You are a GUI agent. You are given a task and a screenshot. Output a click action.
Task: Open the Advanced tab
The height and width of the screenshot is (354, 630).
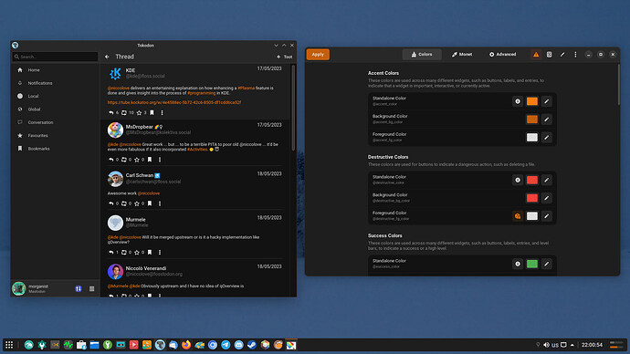[502, 54]
